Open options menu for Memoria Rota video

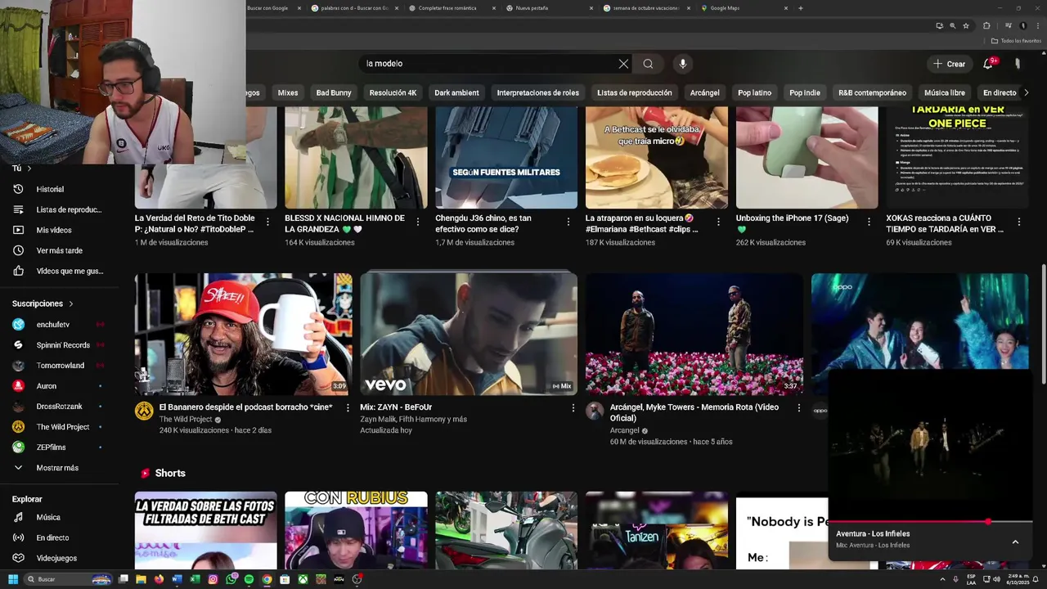pos(798,407)
